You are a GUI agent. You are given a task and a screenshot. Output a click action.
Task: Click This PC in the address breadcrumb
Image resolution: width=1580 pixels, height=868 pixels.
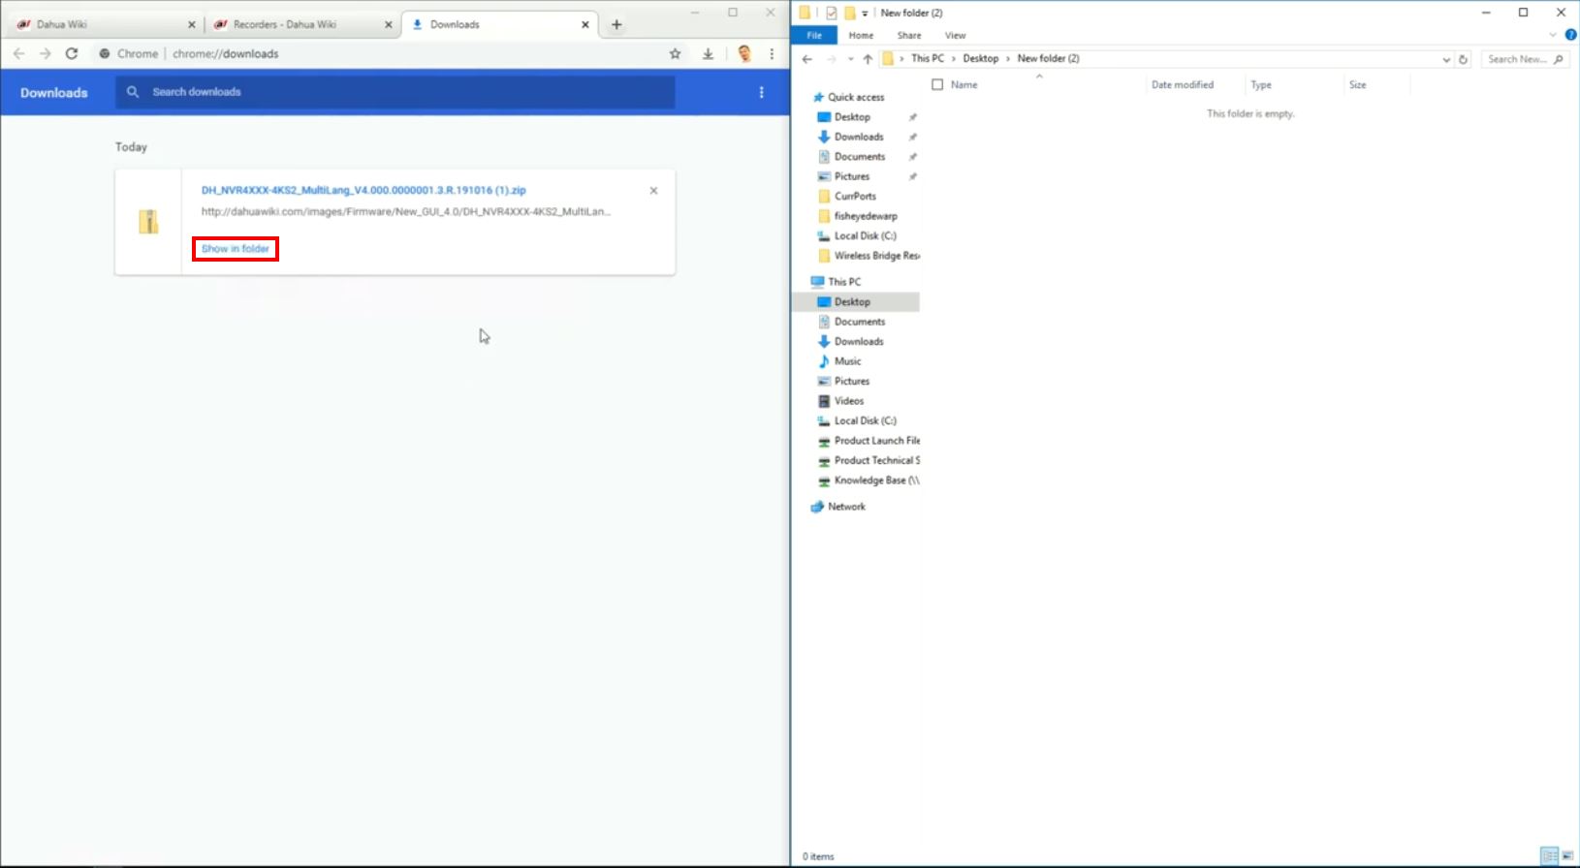click(927, 58)
